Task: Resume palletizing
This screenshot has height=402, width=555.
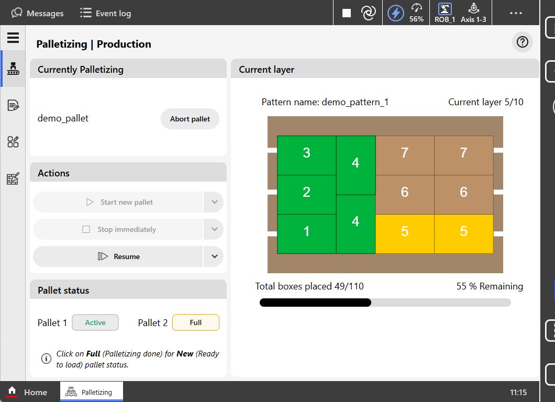Action: coord(118,256)
